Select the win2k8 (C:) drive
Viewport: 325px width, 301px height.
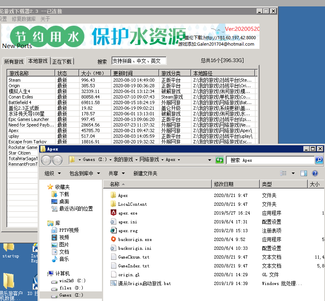68,281
